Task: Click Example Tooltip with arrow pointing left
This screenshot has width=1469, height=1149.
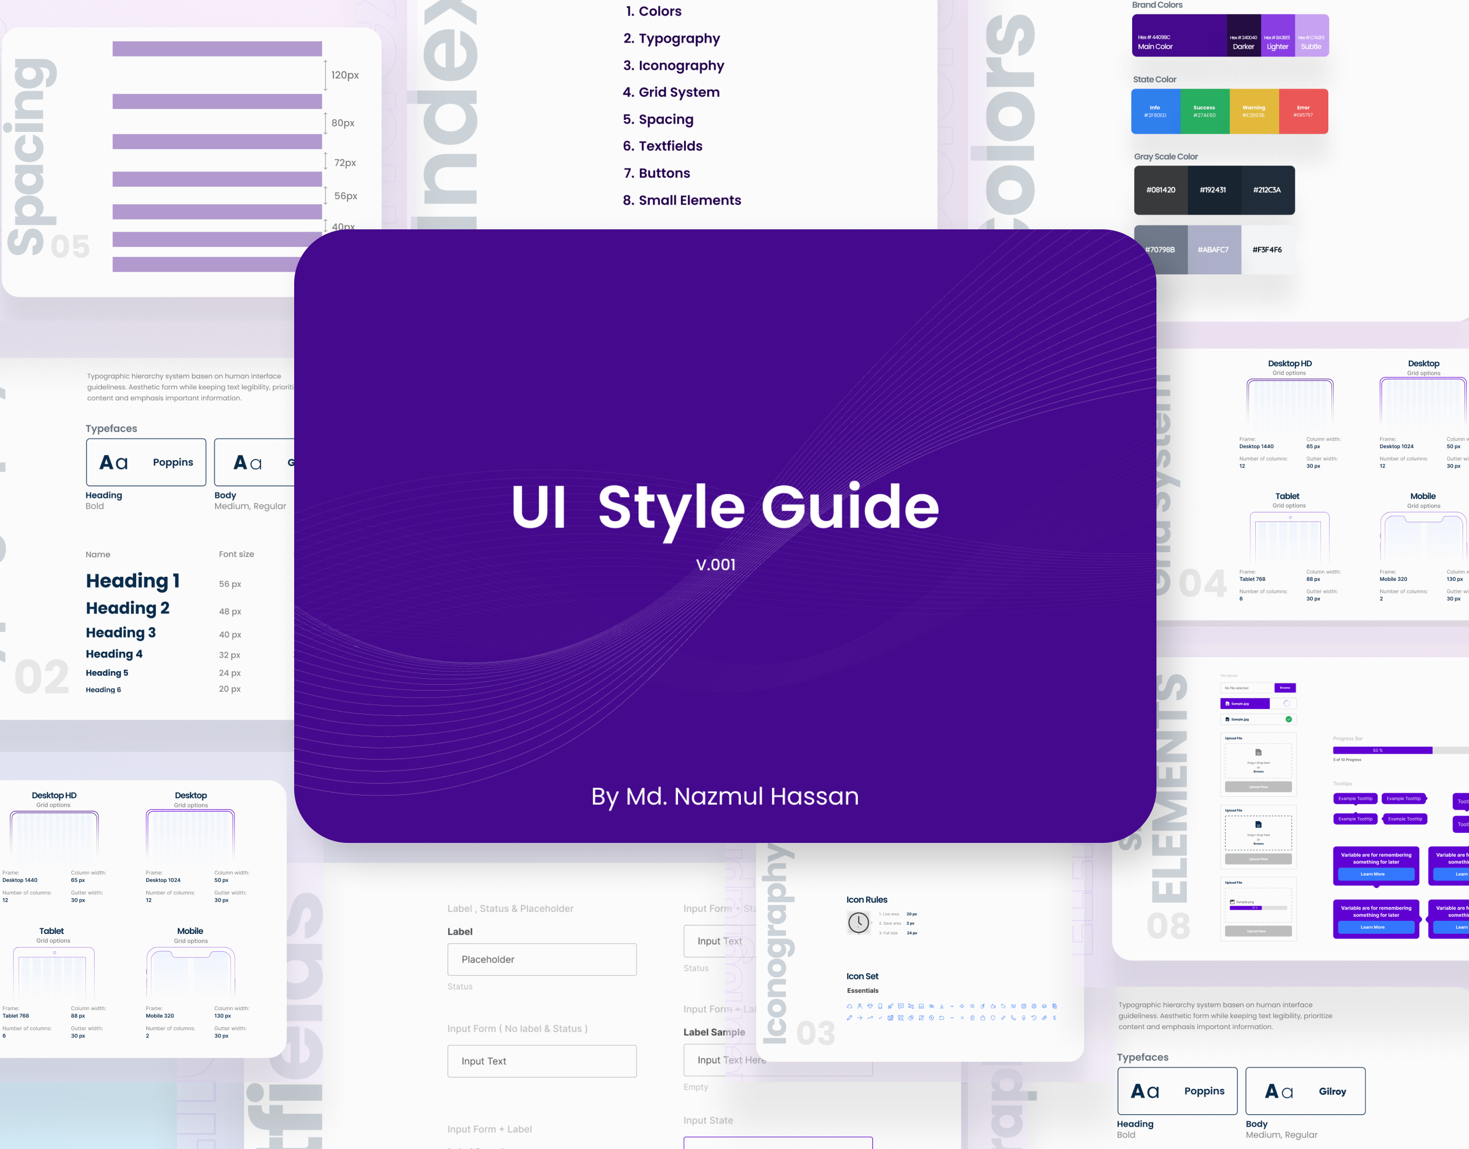Action: (x=1405, y=819)
